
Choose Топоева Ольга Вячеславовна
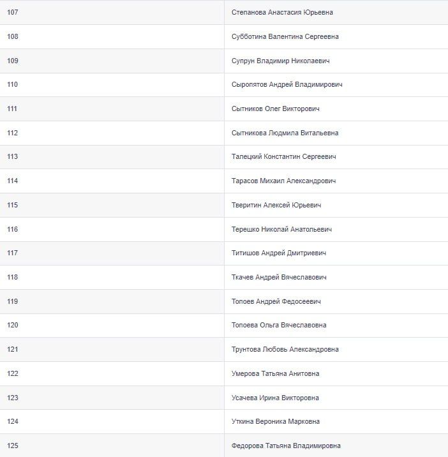coord(279,325)
